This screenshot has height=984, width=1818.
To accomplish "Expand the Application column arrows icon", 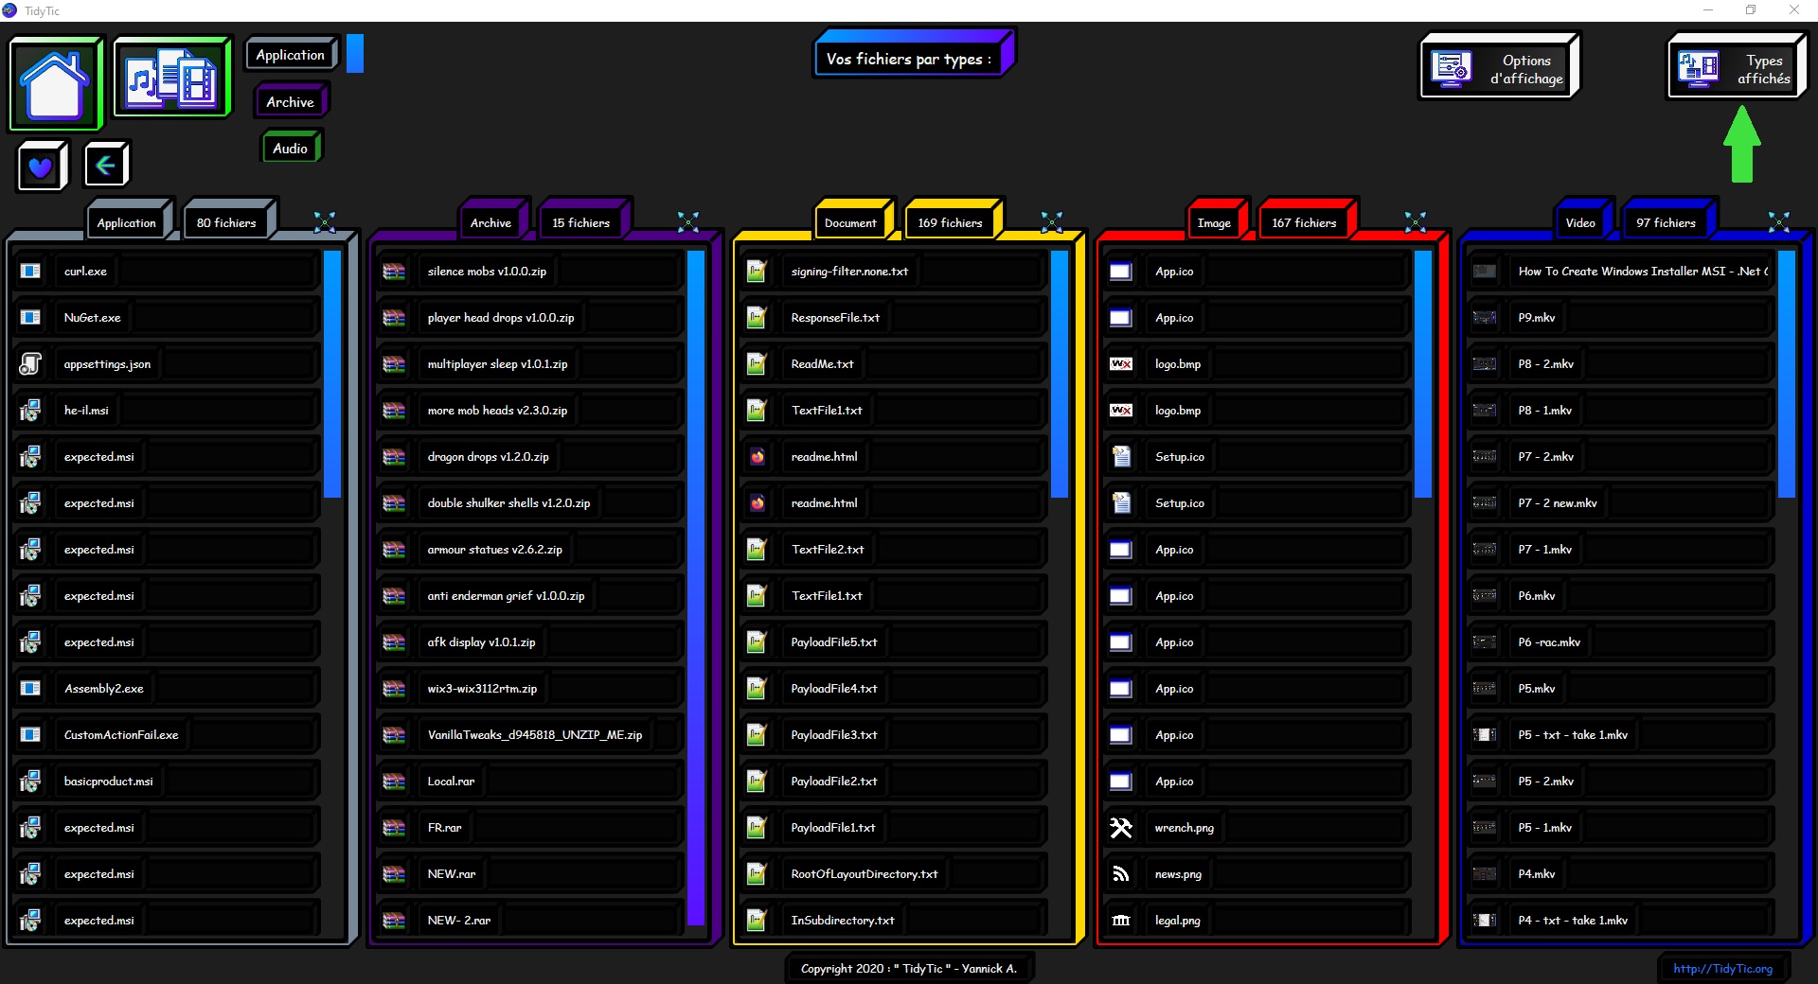I will (325, 222).
